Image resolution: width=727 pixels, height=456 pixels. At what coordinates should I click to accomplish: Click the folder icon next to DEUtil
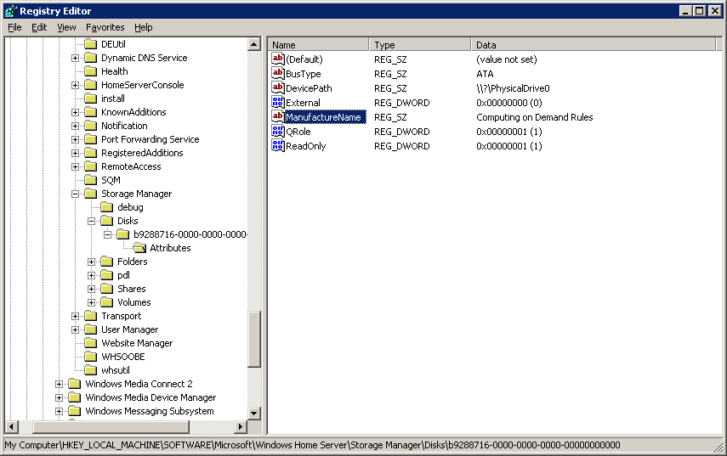[91, 44]
